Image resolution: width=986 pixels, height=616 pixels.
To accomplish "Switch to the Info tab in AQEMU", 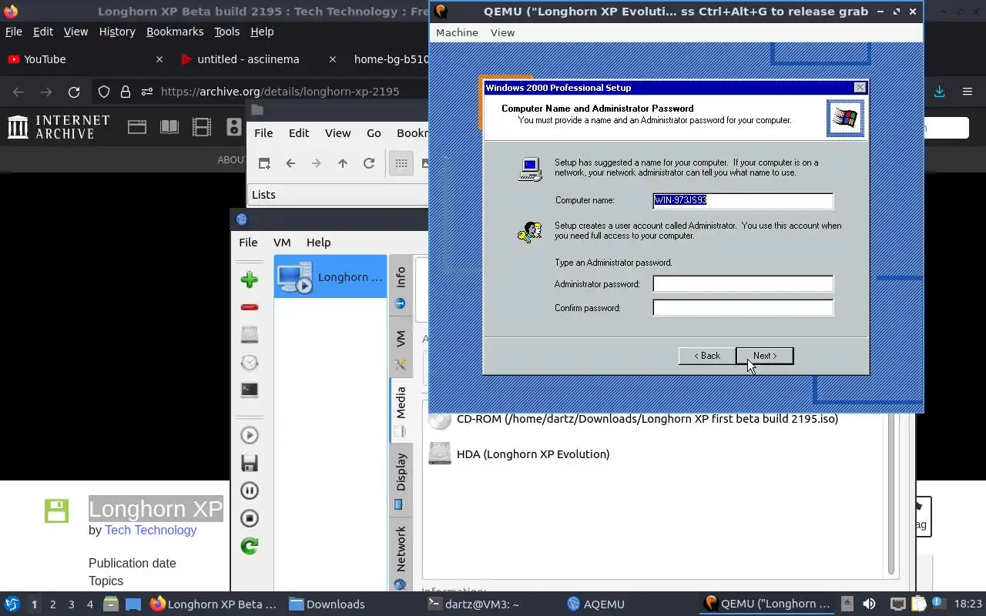I will pyautogui.click(x=400, y=285).
